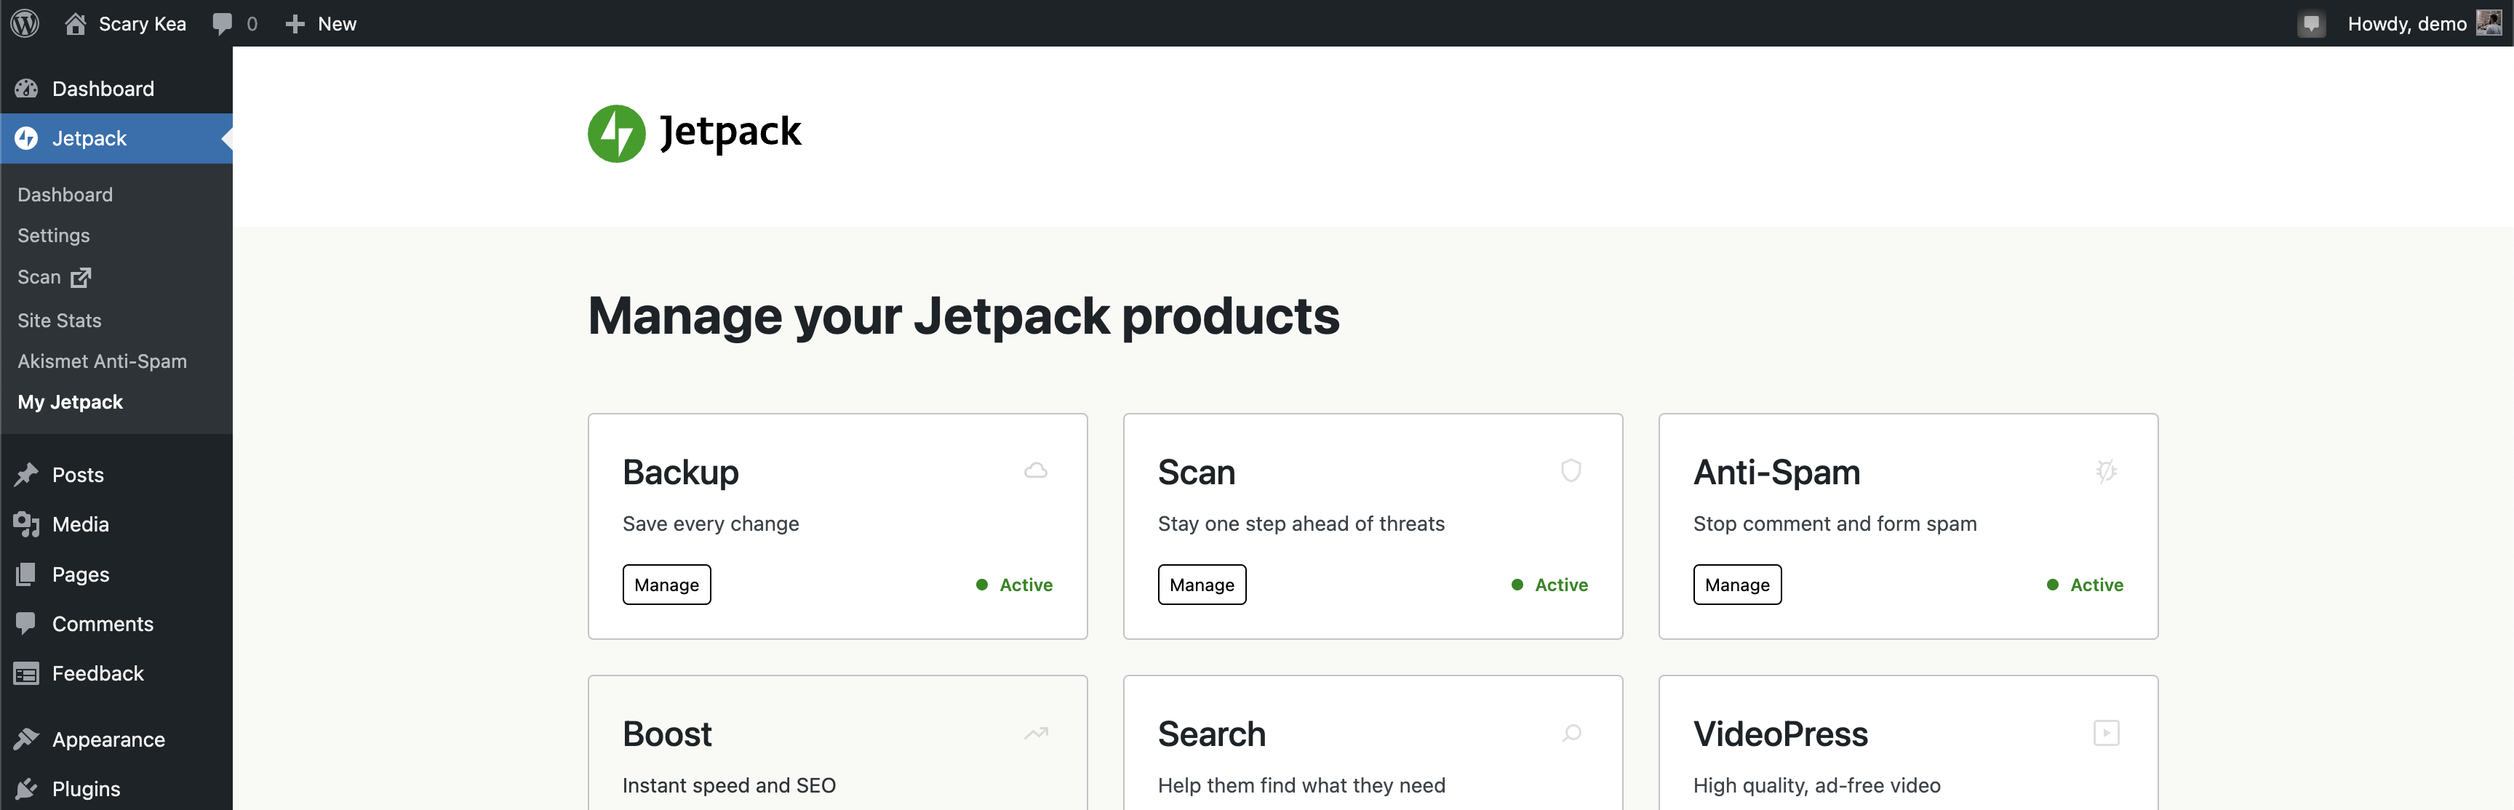
Task: Click 'Instant speed and SEO' text
Action: coord(729,785)
